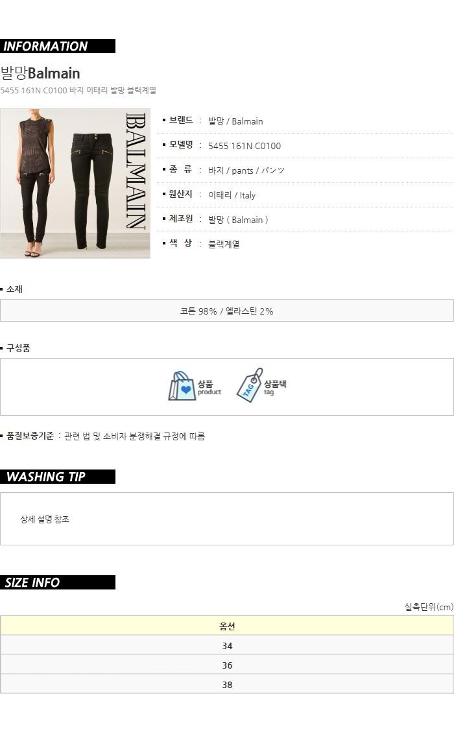
Task: Open the Balmain jeans product photo
Action: [x=75, y=184]
